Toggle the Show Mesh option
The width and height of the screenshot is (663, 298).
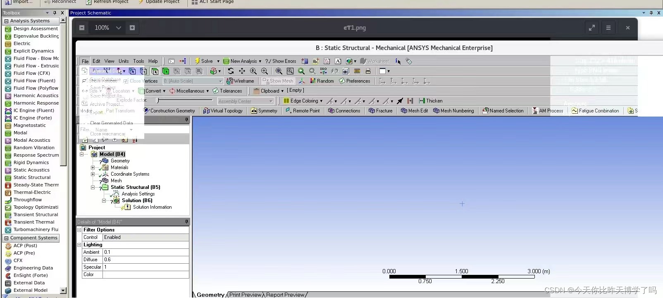point(278,81)
